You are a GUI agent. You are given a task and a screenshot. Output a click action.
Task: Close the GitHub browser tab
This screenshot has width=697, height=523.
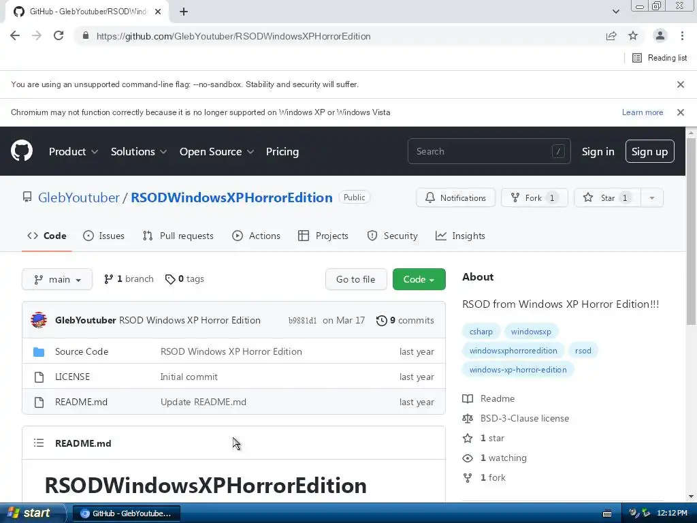tap(158, 12)
